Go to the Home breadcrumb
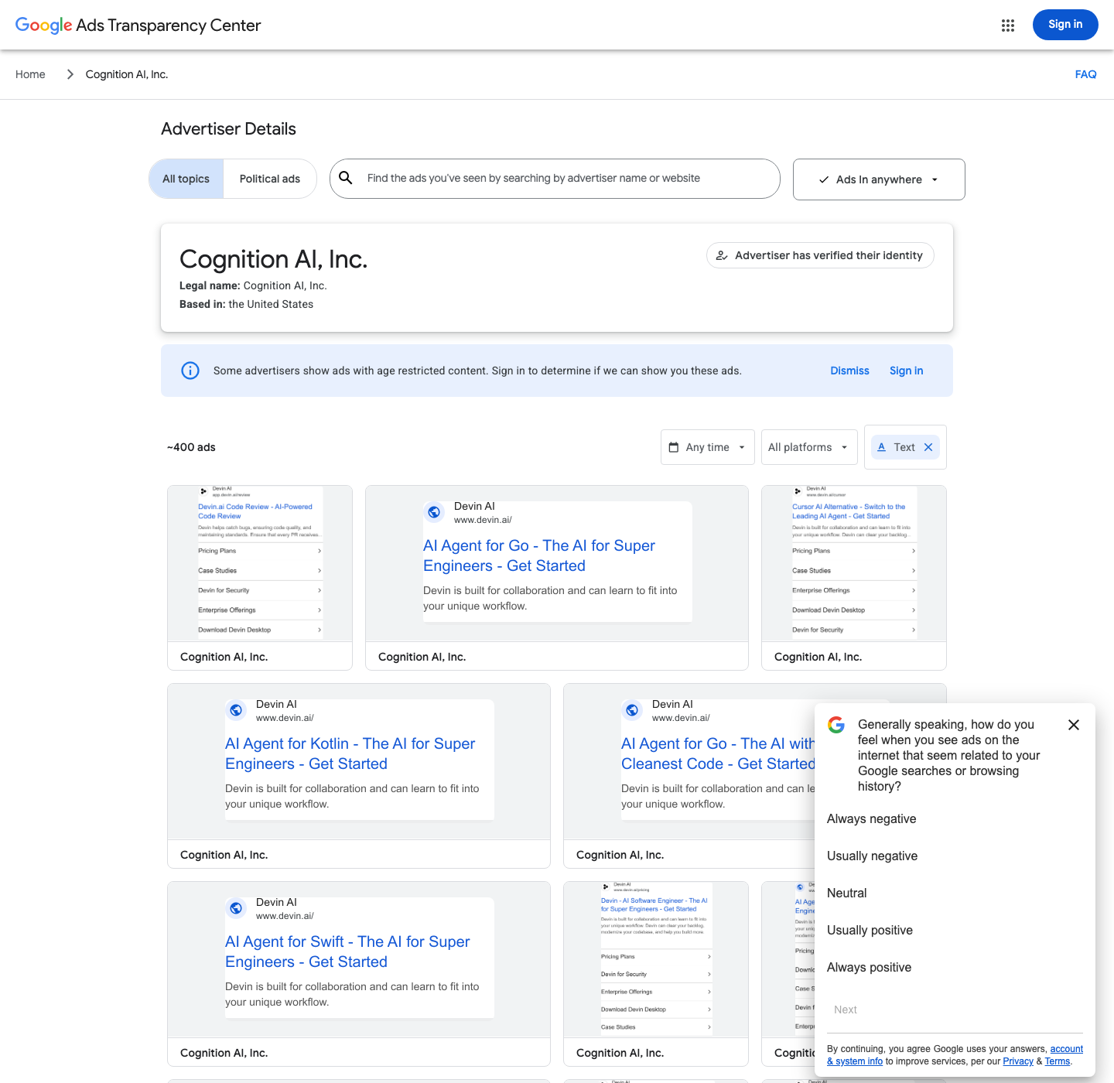This screenshot has width=1114, height=1083. coord(30,74)
